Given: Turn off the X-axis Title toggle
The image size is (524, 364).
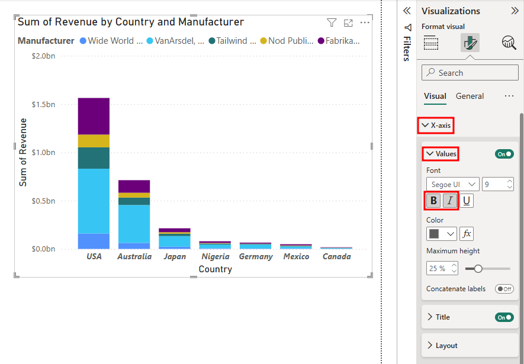Looking at the screenshot, I should click(504, 317).
